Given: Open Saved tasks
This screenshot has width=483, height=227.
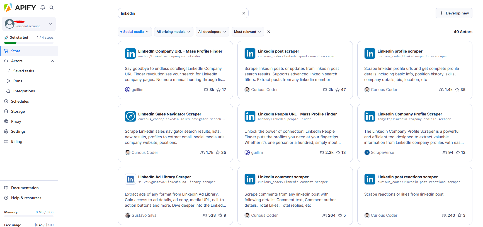Looking at the screenshot, I should (x=23, y=71).
